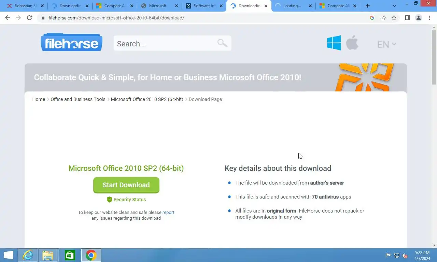The height and width of the screenshot is (262, 437).
Task: Open a new tab with the plus button
Action: [368, 6]
